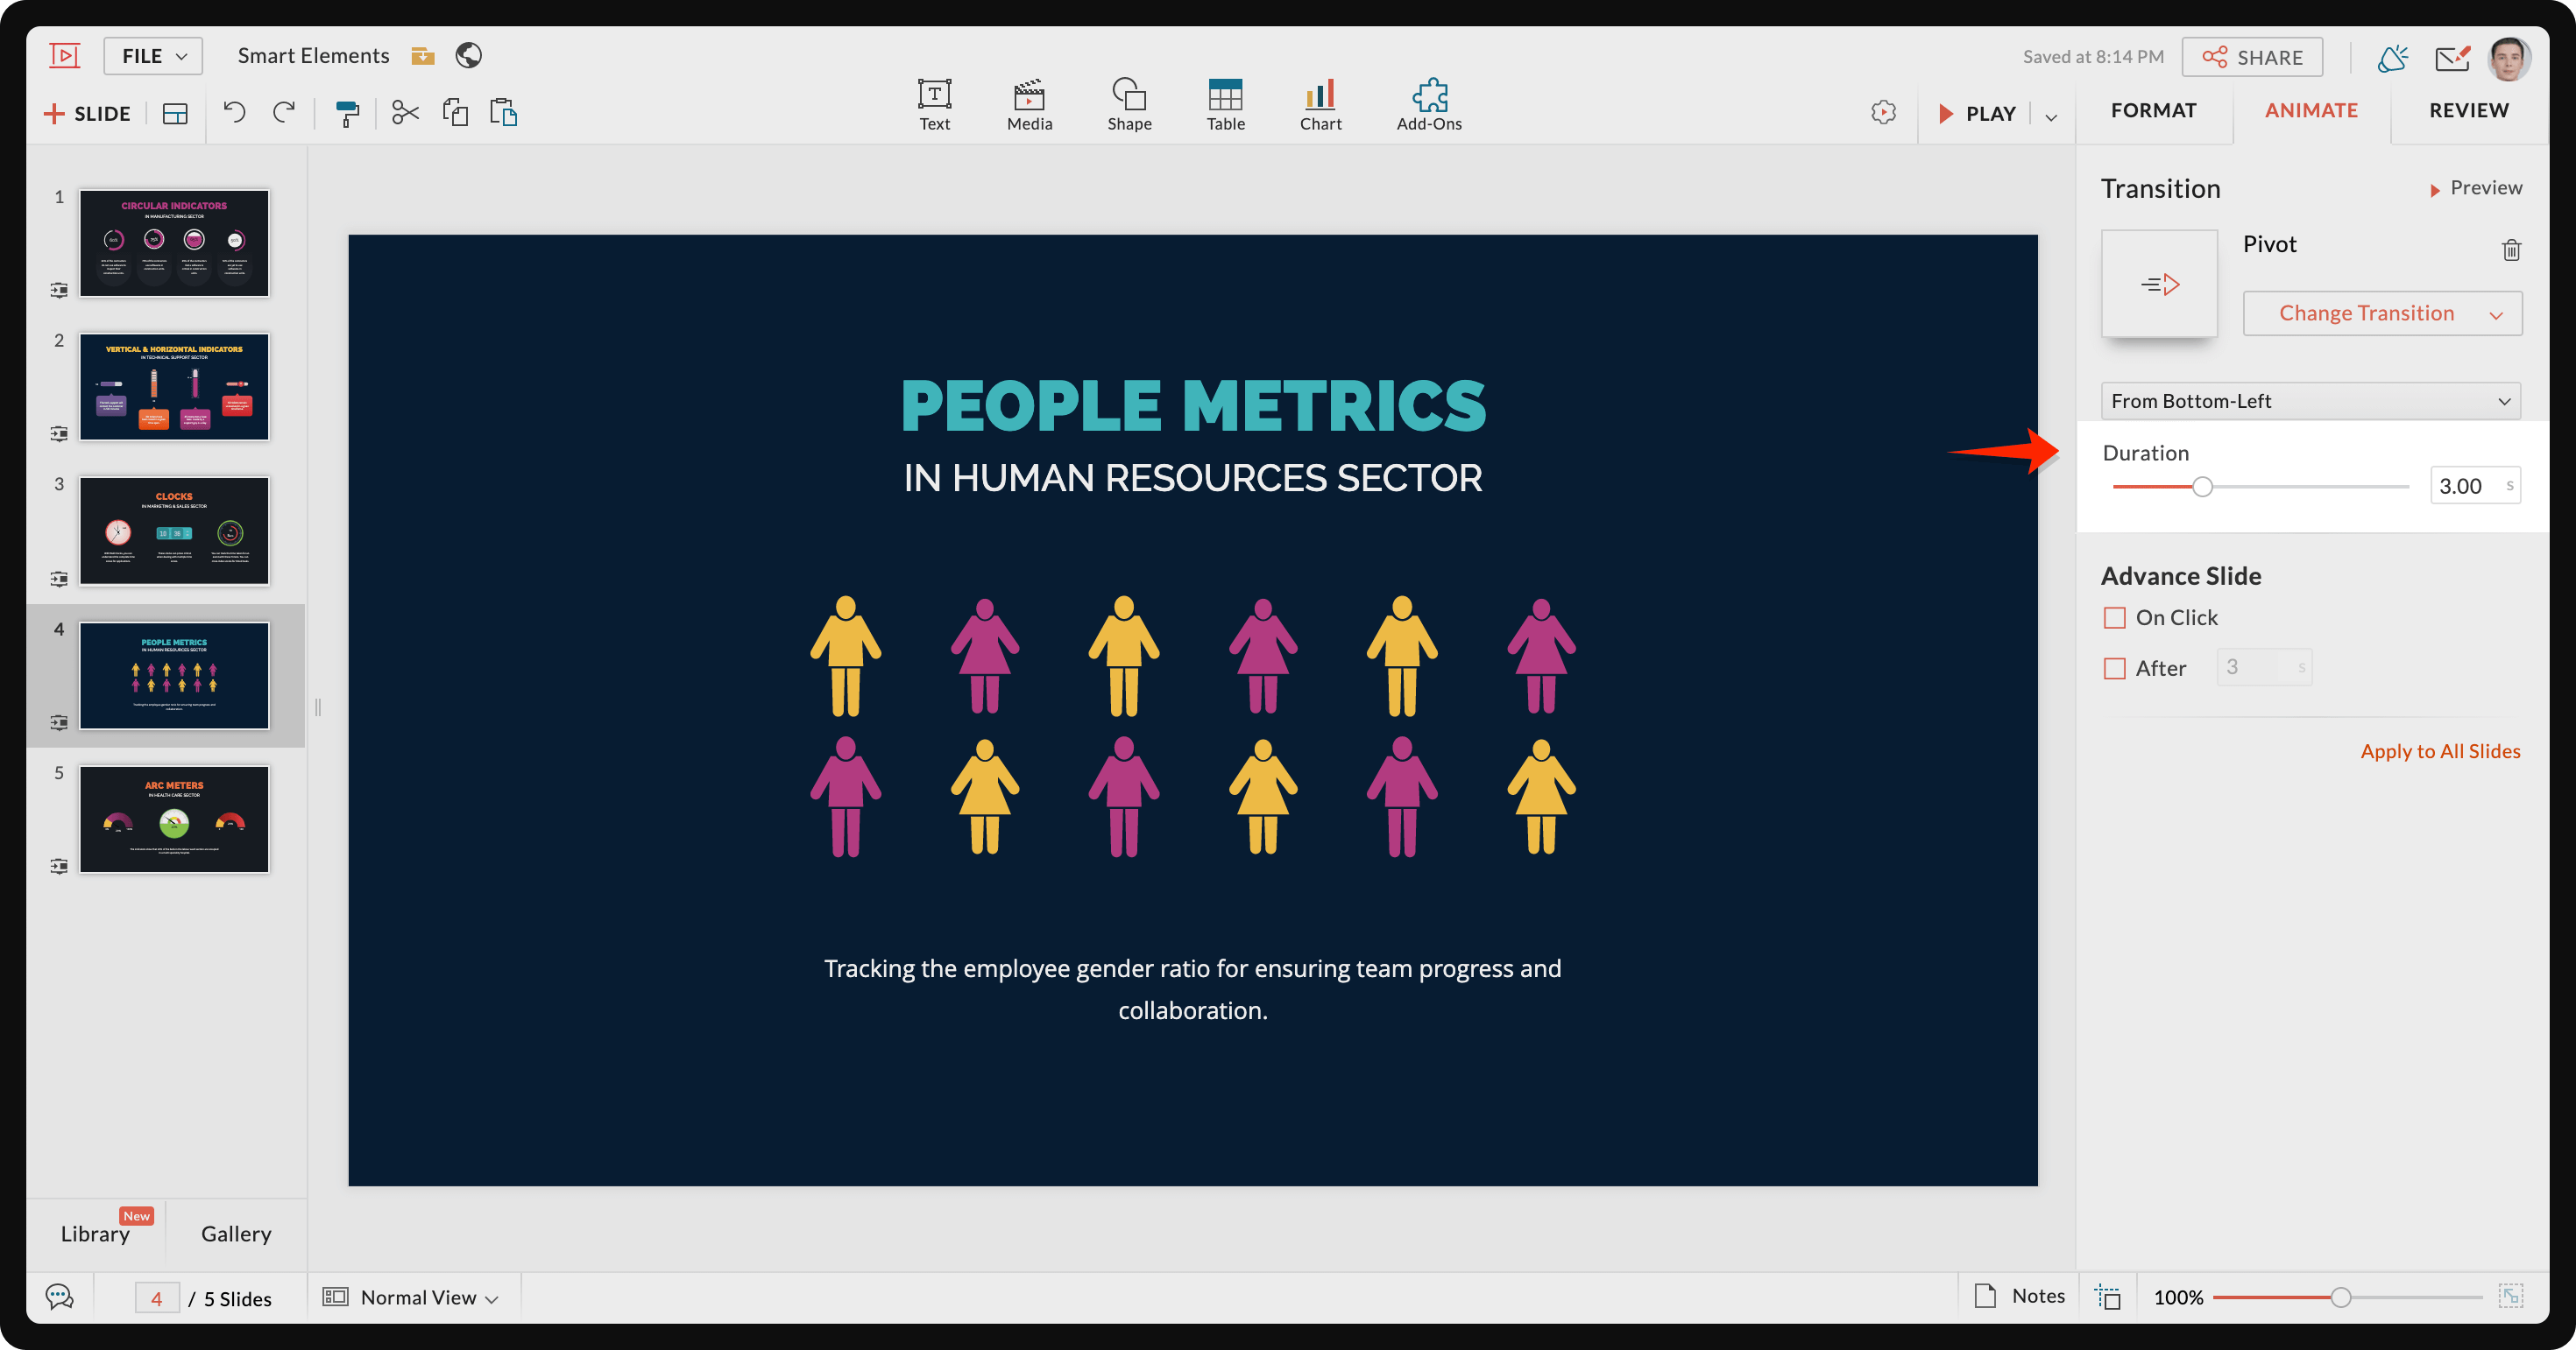Click the scissors cut icon
The width and height of the screenshot is (2576, 1350).
click(x=405, y=113)
